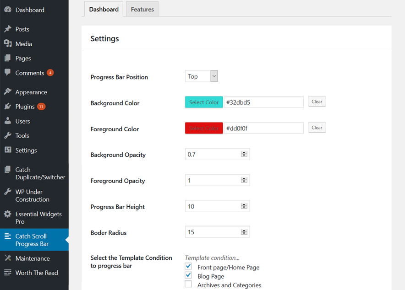The height and width of the screenshot is (290, 405).
Task: Click the red Foreground Select Color swatch
Action: 203,128
